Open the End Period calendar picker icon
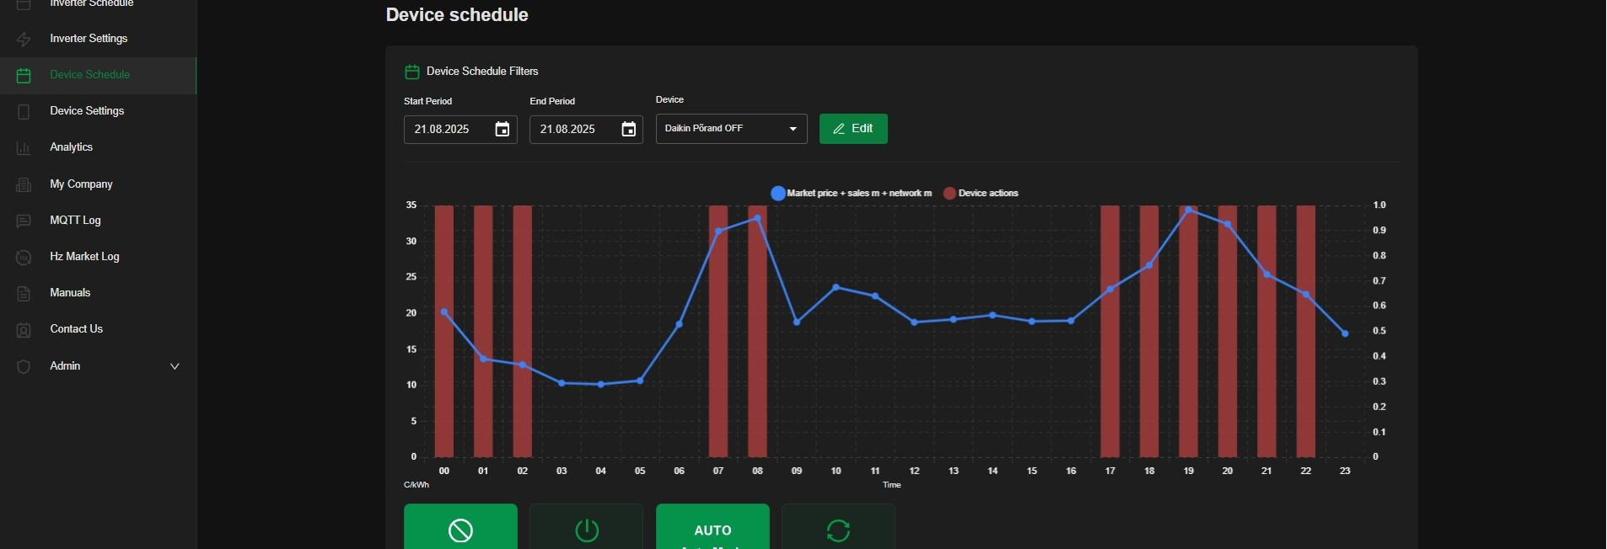This screenshot has height=549, width=1607. tap(628, 129)
